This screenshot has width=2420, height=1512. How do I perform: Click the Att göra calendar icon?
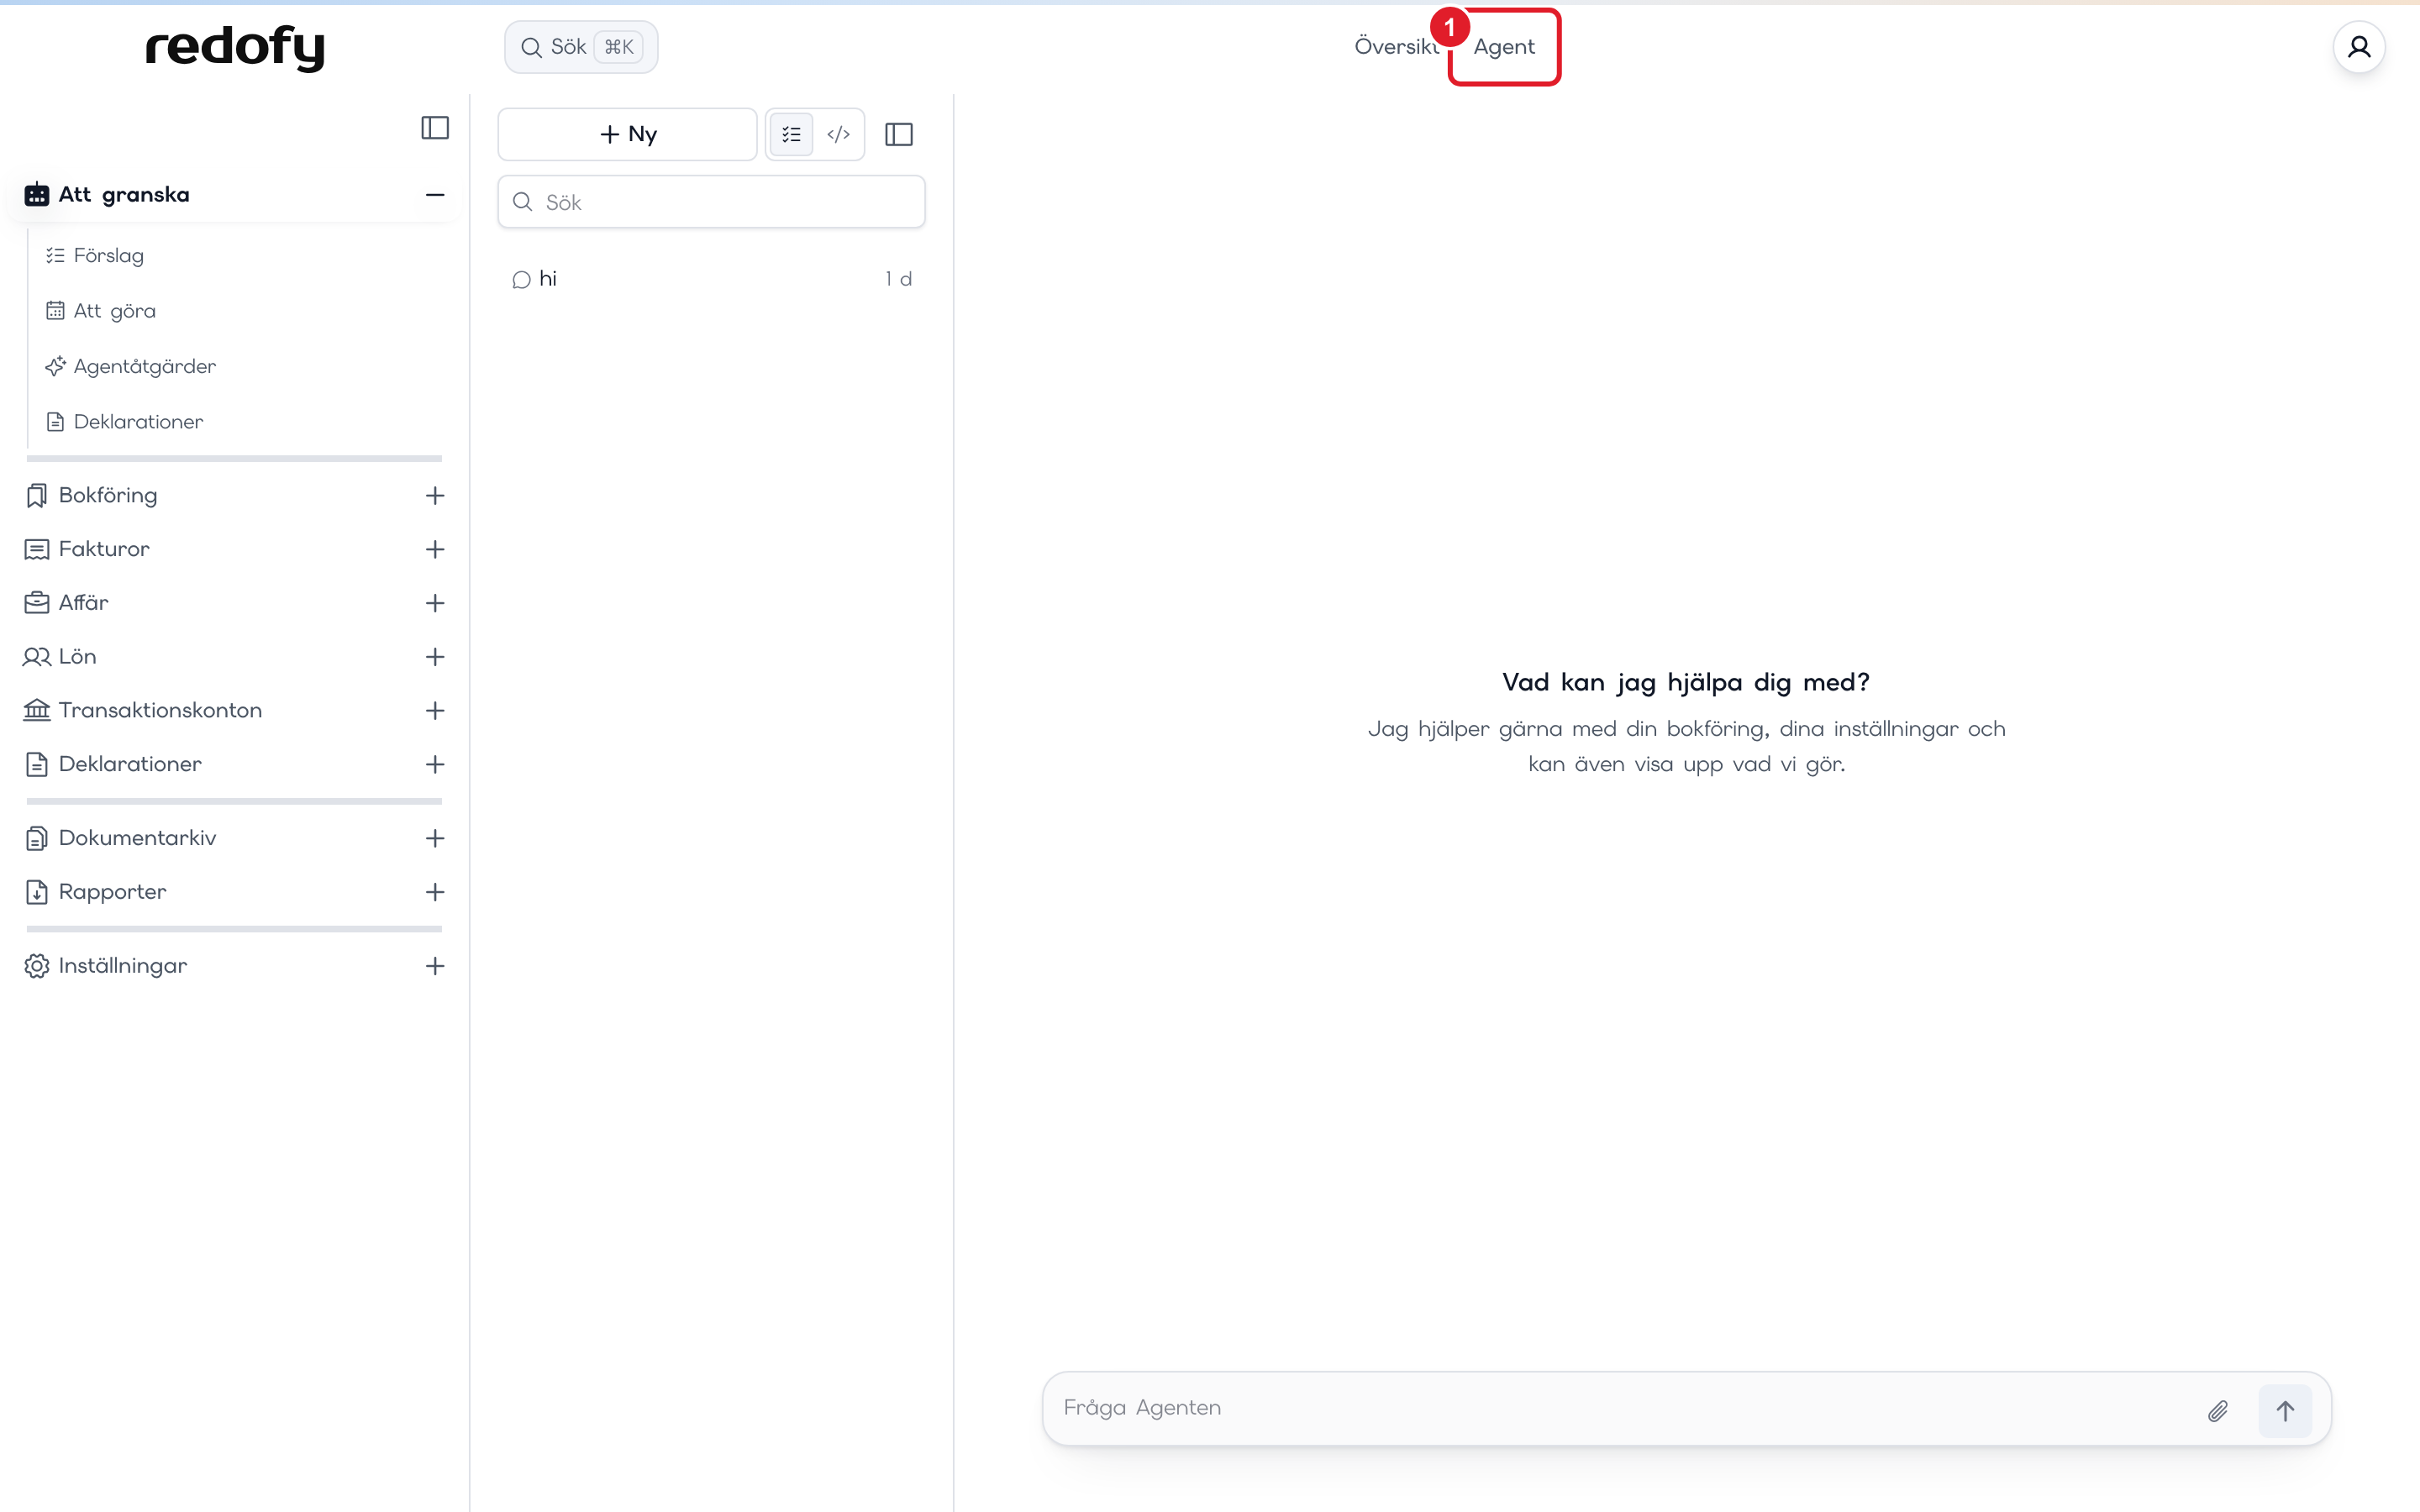(55, 311)
